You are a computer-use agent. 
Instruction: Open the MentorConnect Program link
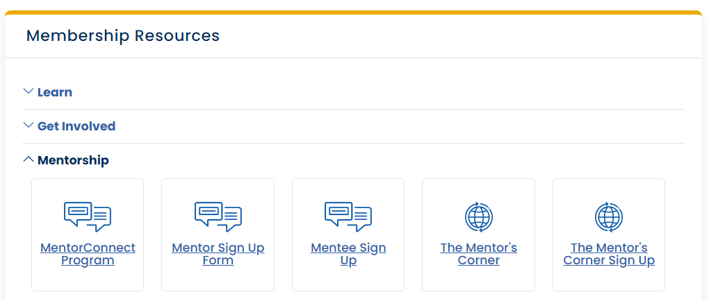(88, 254)
